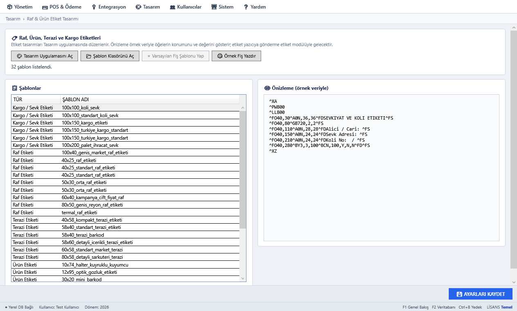Screen dimensions: 517x311
Task: Click the Kullanıcılar people icon
Action: pos(172,7)
